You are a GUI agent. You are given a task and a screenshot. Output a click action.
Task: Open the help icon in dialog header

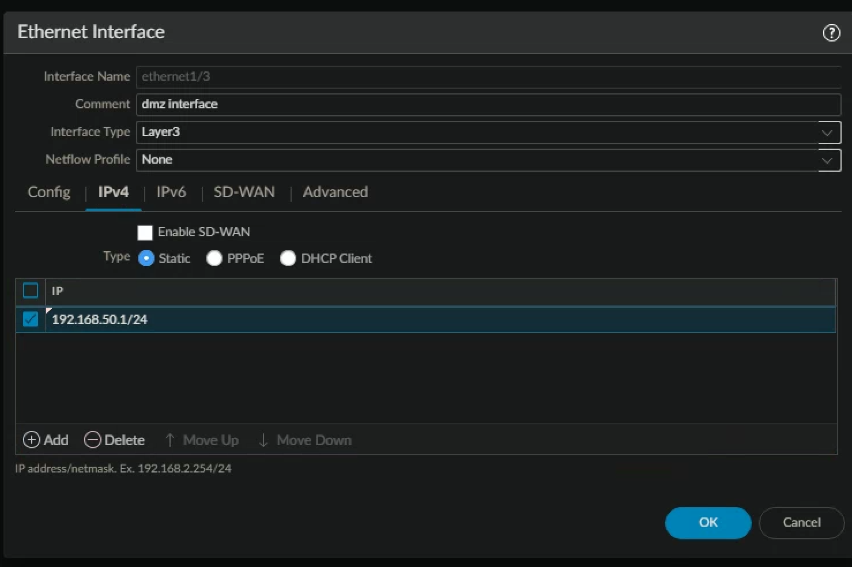pyautogui.click(x=831, y=33)
